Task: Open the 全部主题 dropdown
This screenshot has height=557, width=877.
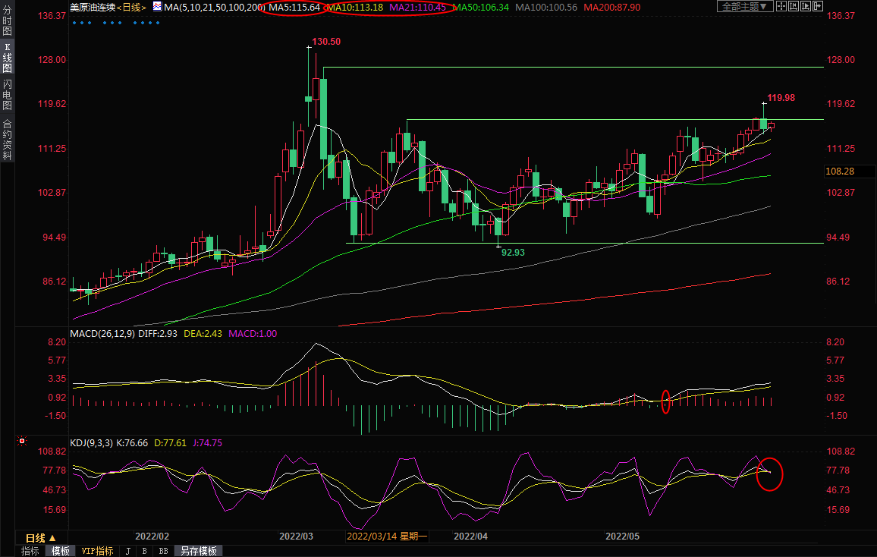Action: 745,7
